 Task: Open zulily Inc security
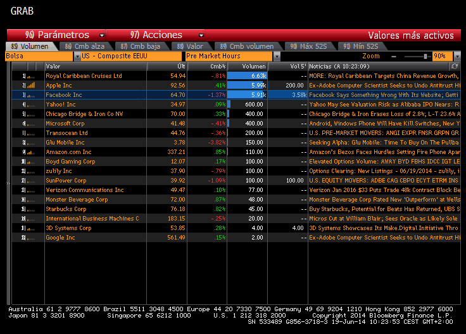pos(59,171)
